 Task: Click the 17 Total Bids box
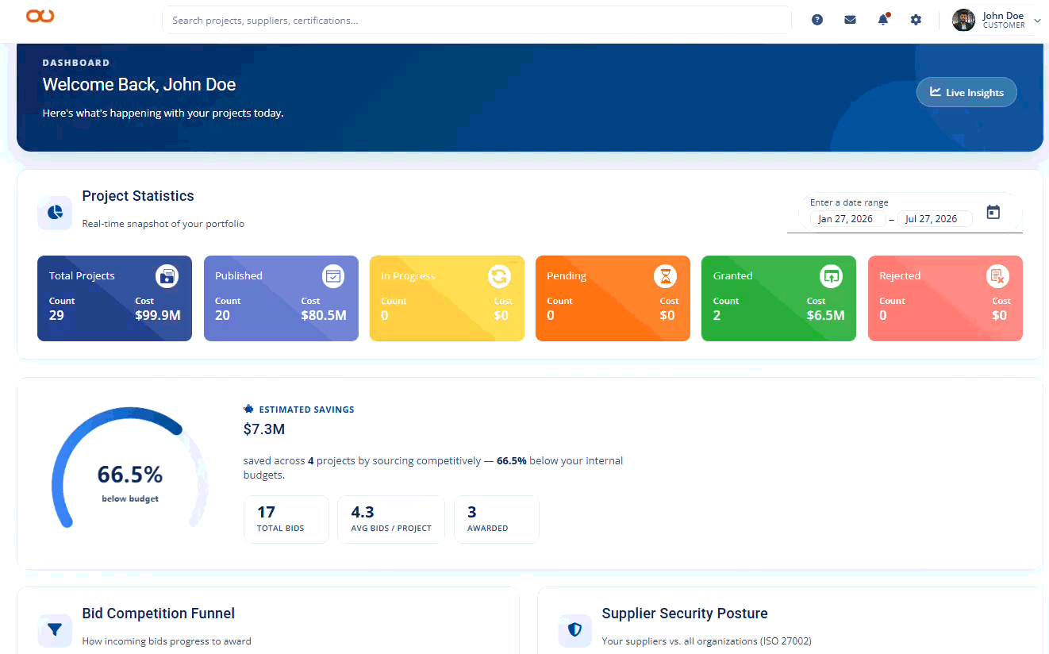[x=286, y=520]
